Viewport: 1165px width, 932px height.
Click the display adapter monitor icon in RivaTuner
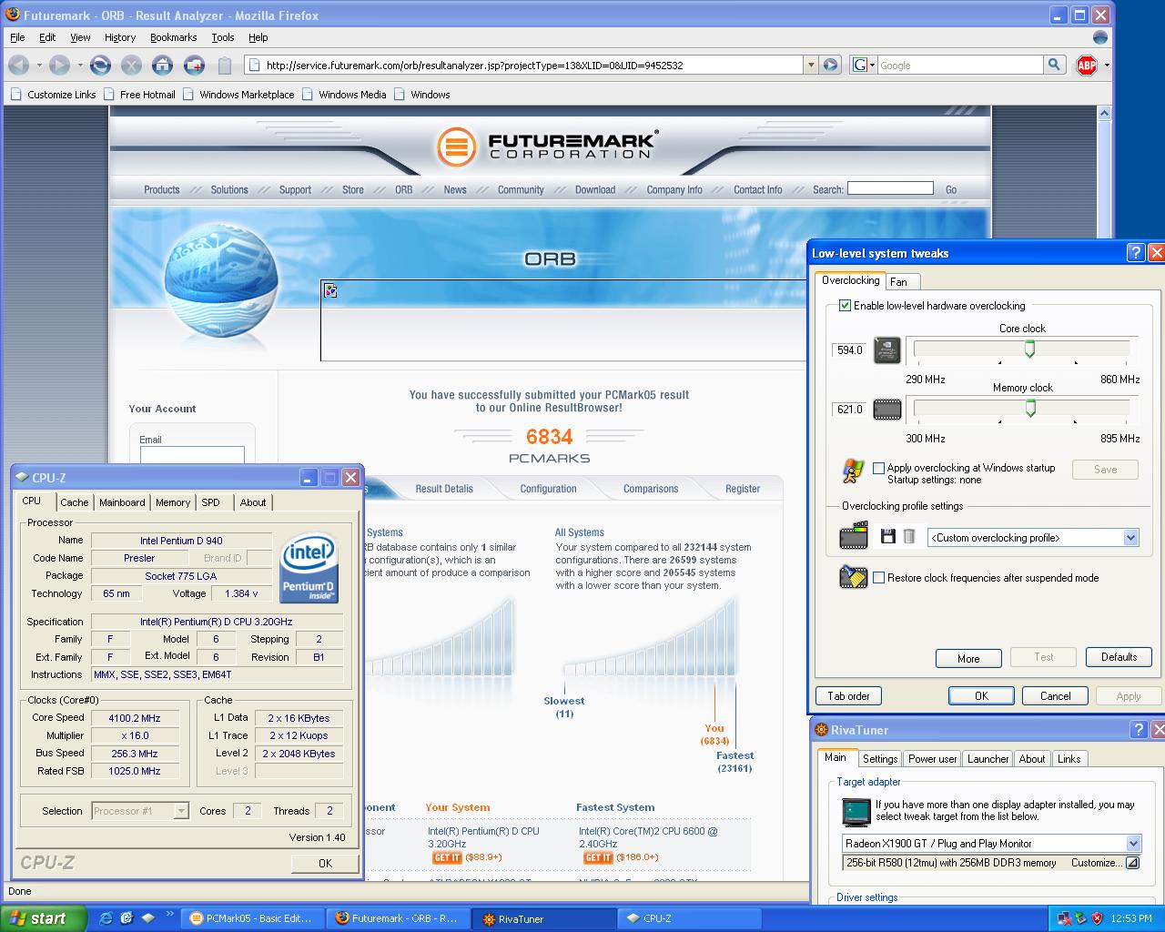pyautogui.click(x=856, y=811)
